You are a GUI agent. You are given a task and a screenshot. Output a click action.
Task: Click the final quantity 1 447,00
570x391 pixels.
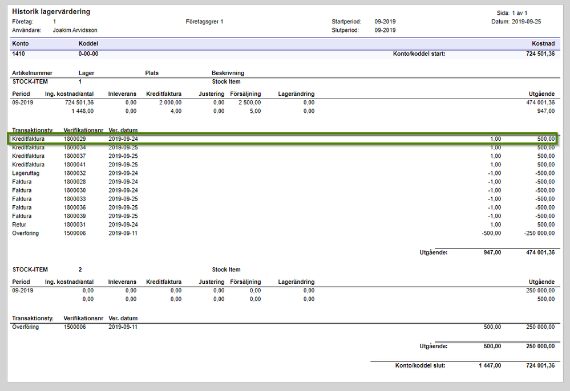[490, 365]
